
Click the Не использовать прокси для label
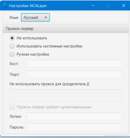pyautogui.click(x=49, y=84)
